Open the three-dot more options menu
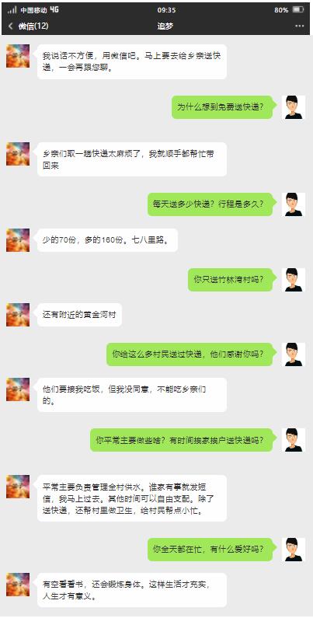313x618 pixels. (x=300, y=26)
